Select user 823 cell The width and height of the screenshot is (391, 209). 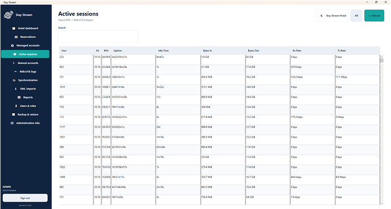tap(76, 70)
